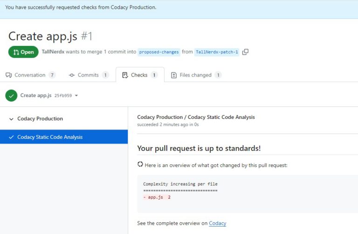358x234 pixels.
Task: Click 'succeeded 2 minutes ago in 0s' text
Action: 168,124
